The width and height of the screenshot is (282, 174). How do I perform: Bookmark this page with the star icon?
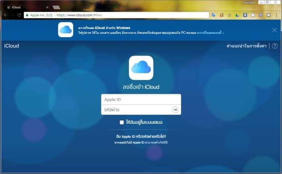point(229,15)
